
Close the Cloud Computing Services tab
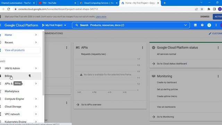coord(117,3)
